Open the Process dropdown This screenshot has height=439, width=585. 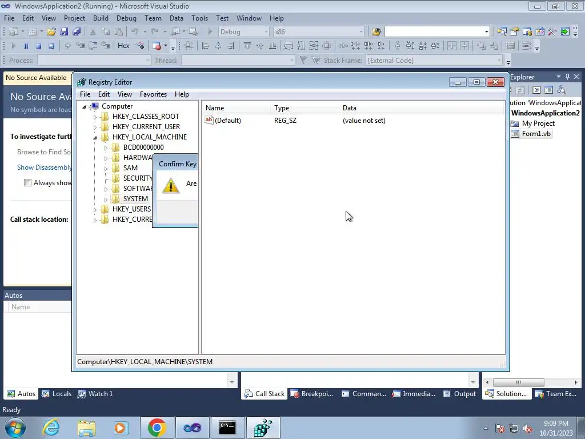coord(148,61)
